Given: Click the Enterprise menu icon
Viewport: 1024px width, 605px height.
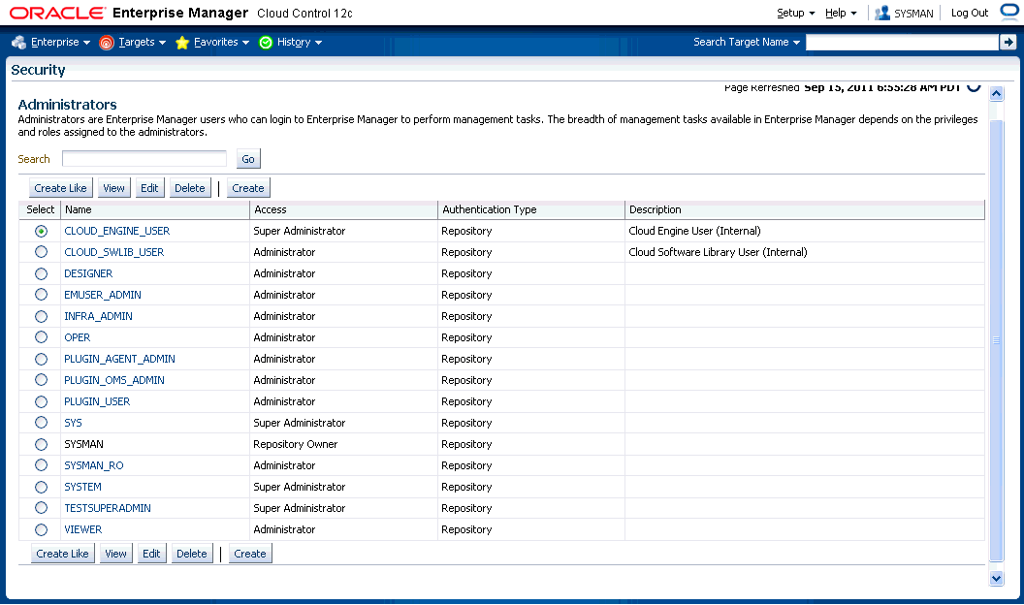Looking at the screenshot, I should coord(19,43).
